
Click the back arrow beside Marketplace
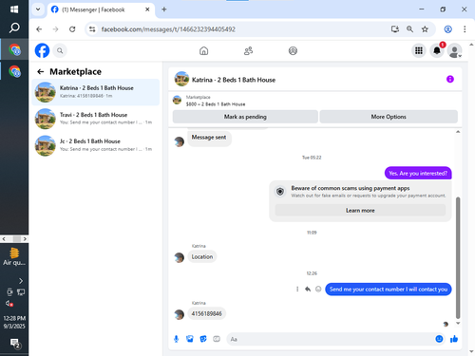(x=41, y=72)
